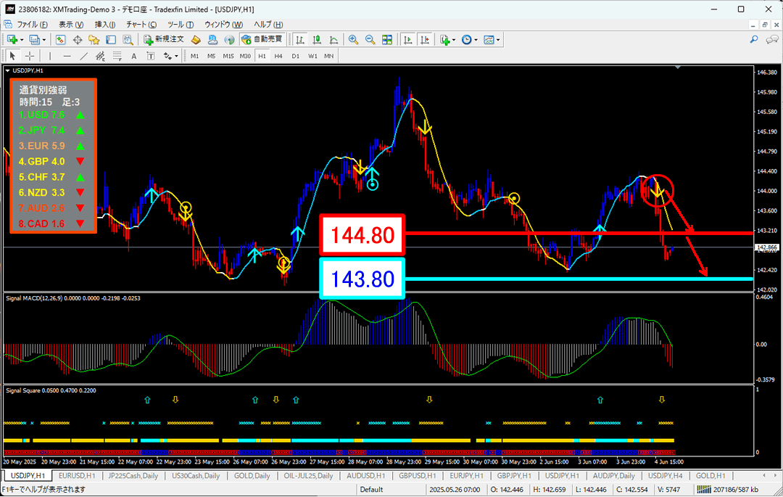Open the chat bubbles icon

(x=772, y=39)
